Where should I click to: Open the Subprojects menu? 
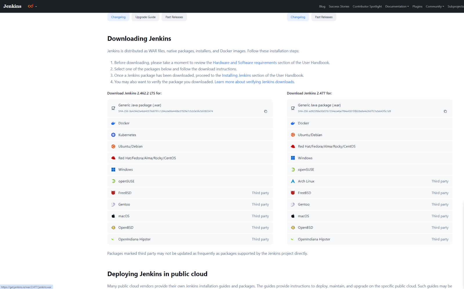coord(456,6)
